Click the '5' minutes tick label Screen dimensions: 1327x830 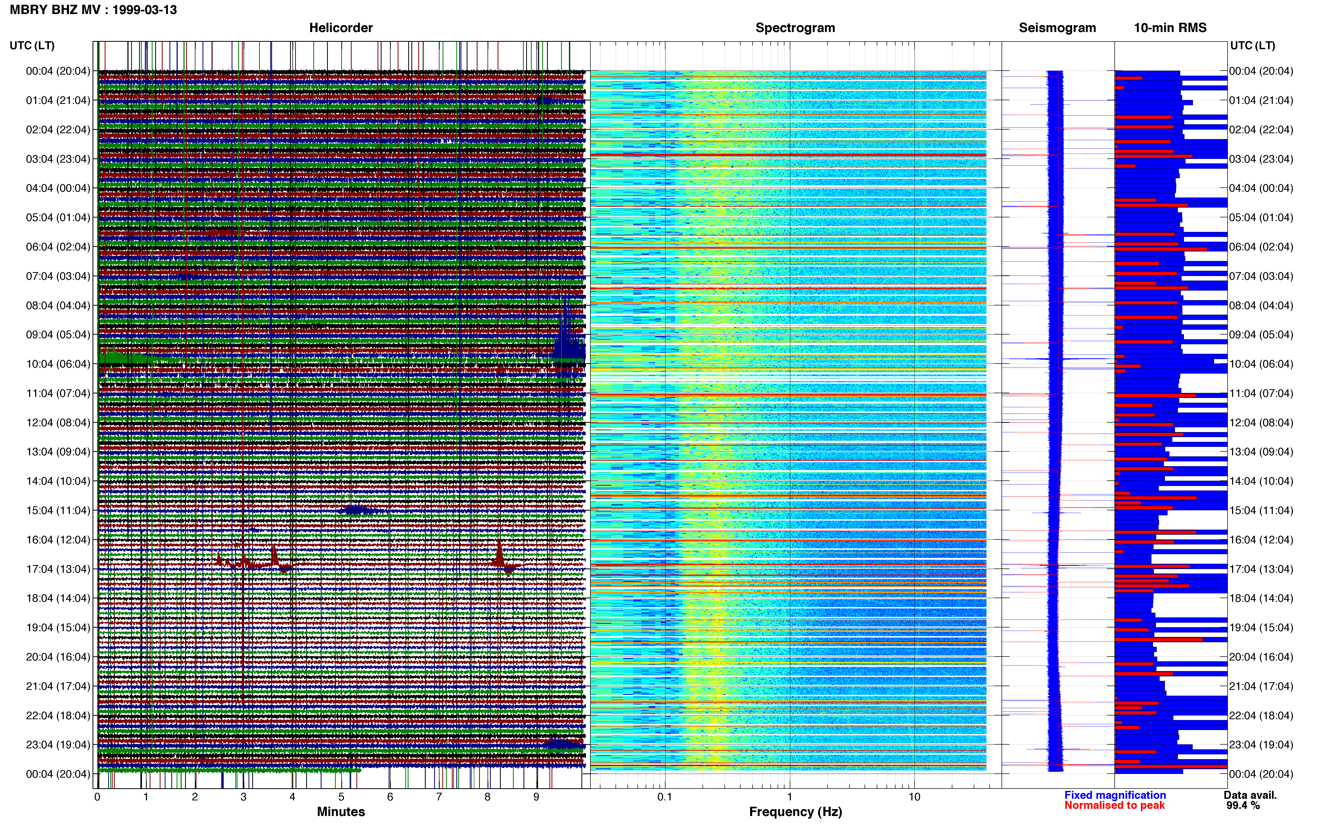pyautogui.click(x=341, y=797)
